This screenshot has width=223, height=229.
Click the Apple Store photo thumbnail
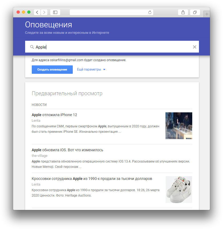(179, 126)
